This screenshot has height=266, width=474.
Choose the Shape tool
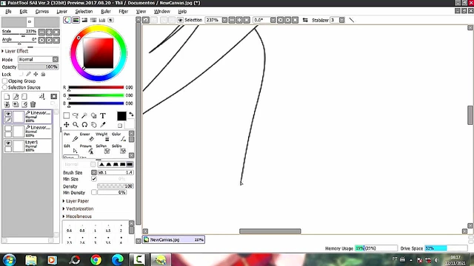94,116
